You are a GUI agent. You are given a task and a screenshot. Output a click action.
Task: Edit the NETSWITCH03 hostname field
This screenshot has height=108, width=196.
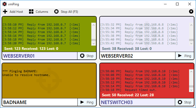[137, 102]
